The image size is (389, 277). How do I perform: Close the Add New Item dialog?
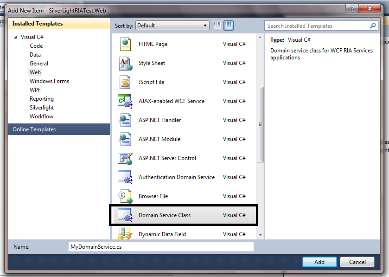(370, 8)
